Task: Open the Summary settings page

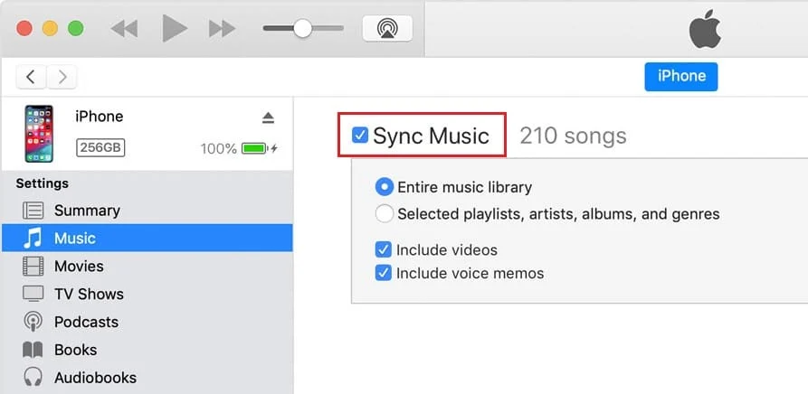Action: [x=86, y=211]
